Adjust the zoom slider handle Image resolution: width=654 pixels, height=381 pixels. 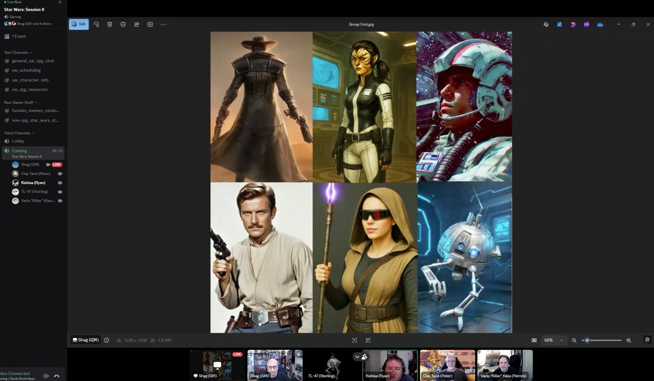[x=587, y=340]
